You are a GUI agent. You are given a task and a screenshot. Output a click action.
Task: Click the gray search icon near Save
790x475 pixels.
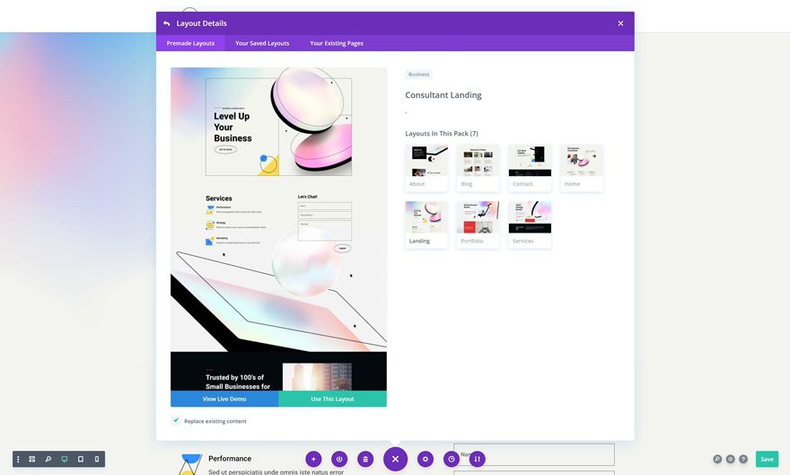point(717,459)
